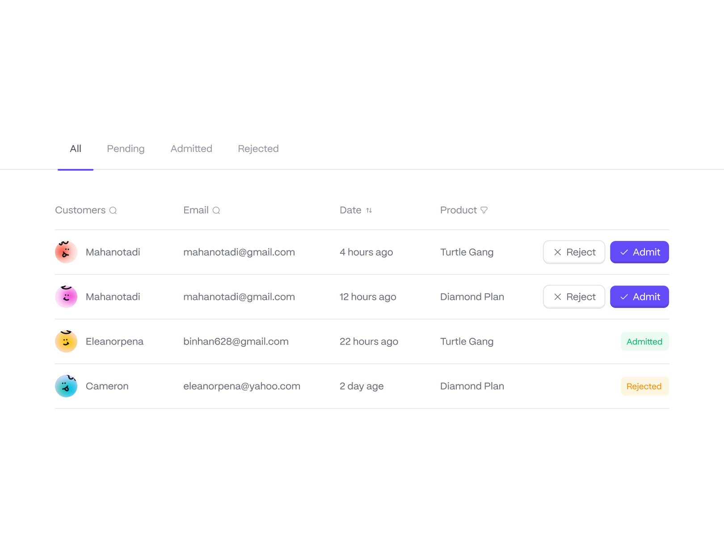Select the Rejected filter tab
Screen dimensions: 724x543
click(258, 149)
